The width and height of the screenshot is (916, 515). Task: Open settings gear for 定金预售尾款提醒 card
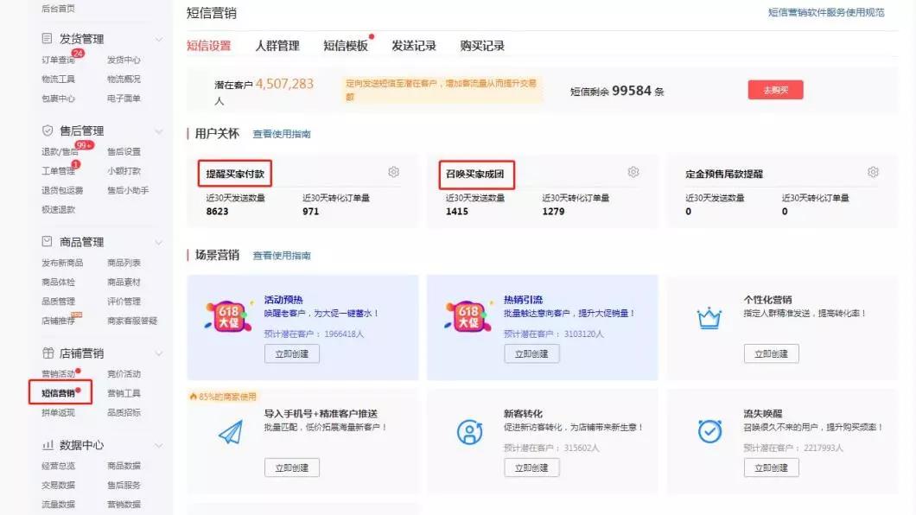[873, 172]
